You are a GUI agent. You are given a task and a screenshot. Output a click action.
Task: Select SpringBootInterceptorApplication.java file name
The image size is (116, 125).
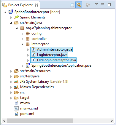pyautogui.click(x=61, y=65)
